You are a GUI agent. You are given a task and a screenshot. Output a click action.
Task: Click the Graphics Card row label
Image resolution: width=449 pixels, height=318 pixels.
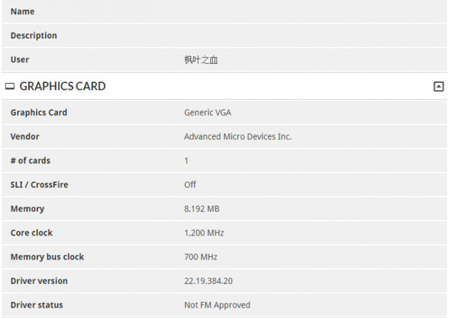39,113
